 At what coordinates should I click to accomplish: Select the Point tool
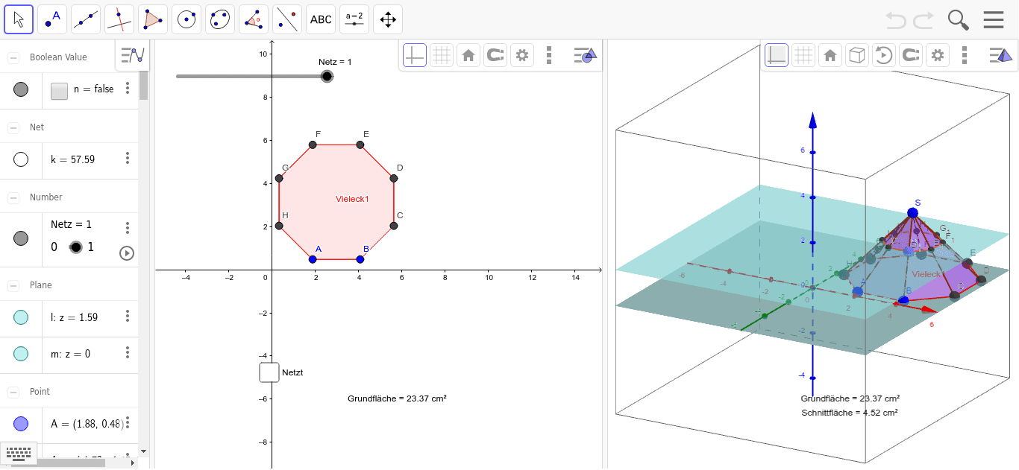tap(52, 19)
